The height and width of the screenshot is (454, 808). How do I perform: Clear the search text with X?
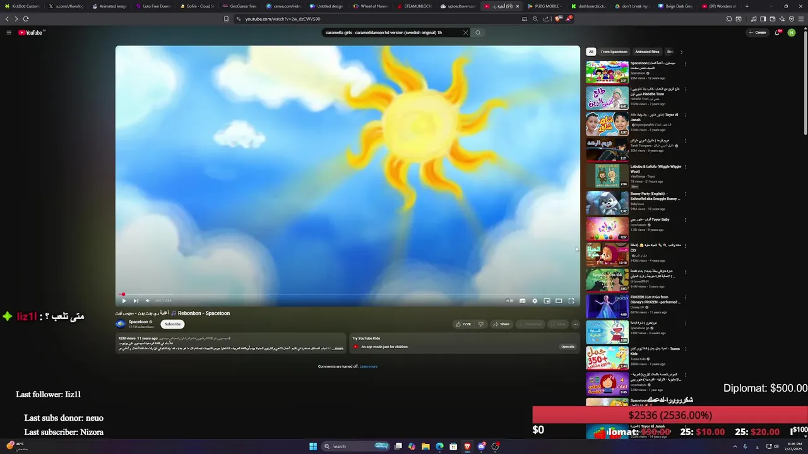coord(465,33)
